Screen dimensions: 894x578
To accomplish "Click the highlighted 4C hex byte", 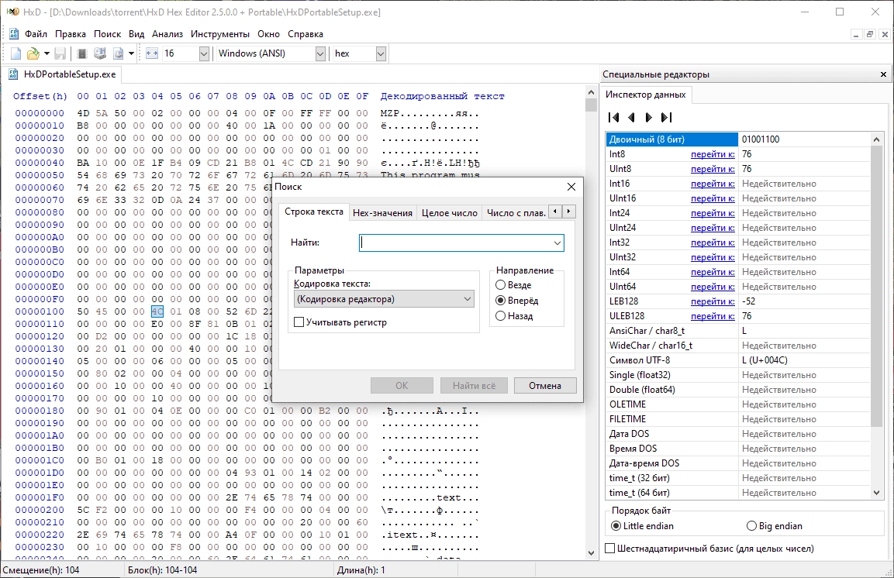I will pyautogui.click(x=157, y=311).
